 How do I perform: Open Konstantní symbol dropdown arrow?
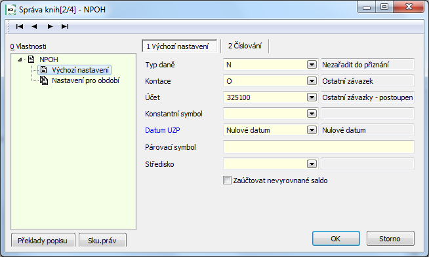point(312,114)
